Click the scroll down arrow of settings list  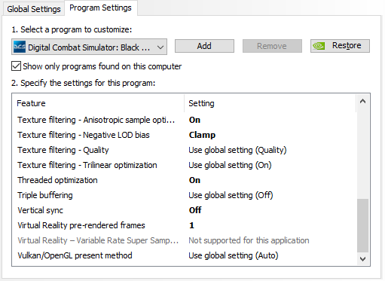(x=362, y=258)
